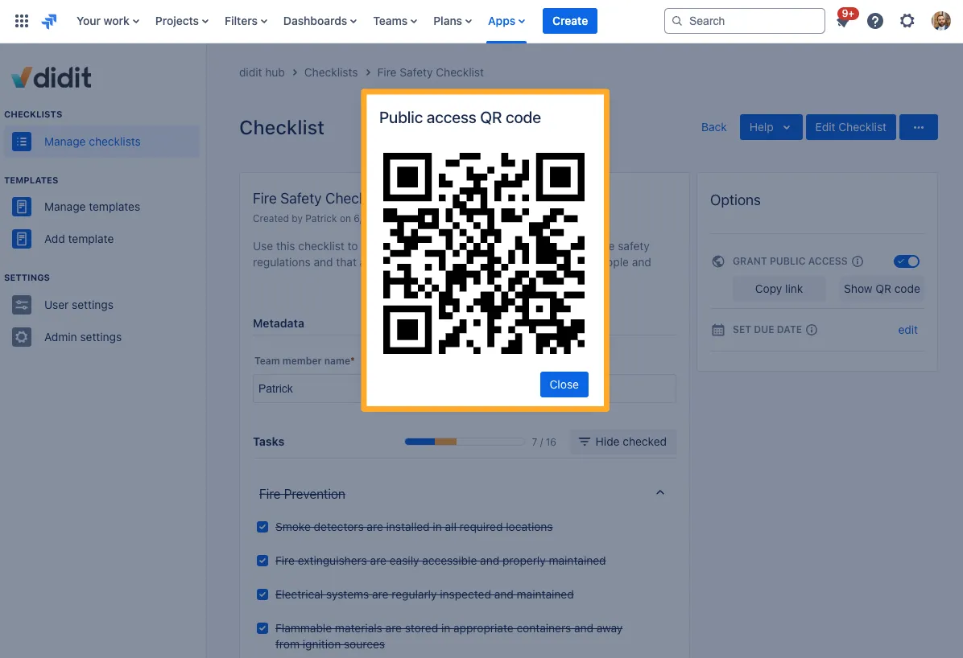The width and height of the screenshot is (963, 658).
Task: Select Manage checklists in sidebar
Action: click(x=102, y=142)
